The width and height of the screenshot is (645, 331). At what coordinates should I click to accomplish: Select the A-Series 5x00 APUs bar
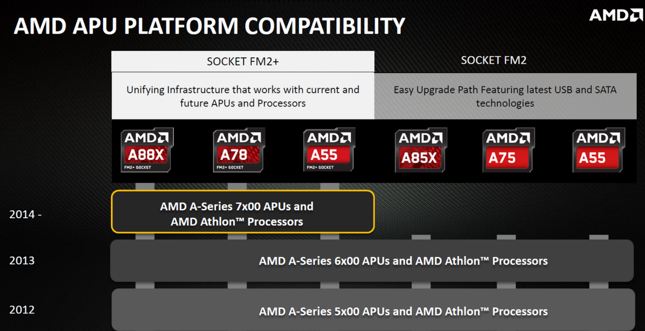[x=372, y=310]
